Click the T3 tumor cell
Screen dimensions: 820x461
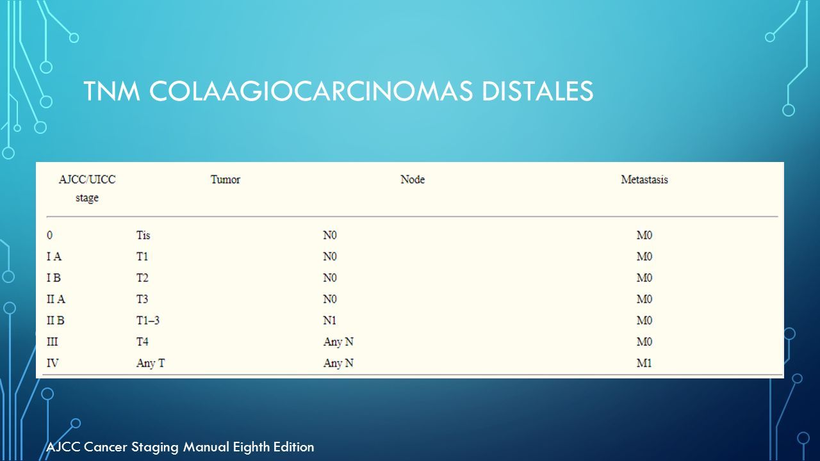[142, 299]
